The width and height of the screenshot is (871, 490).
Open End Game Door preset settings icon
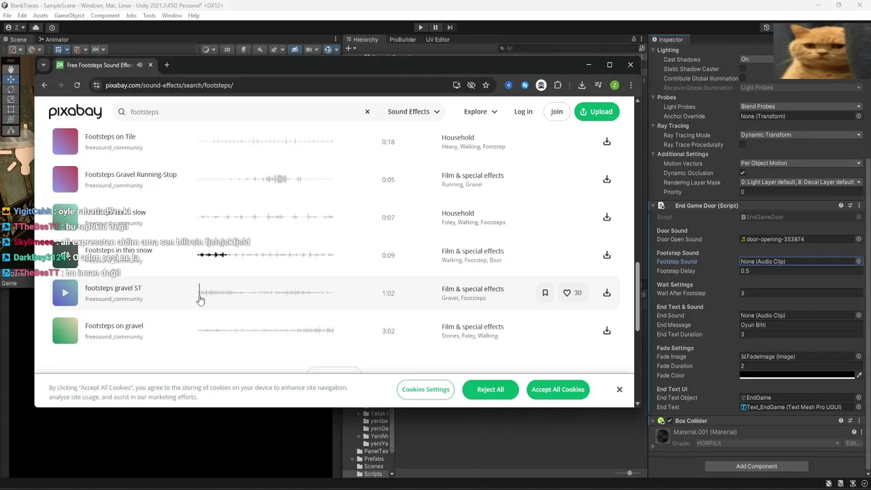tap(850, 206)
